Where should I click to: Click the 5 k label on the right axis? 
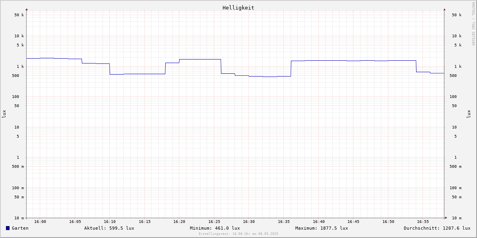pyautogui.click(x=458, y=45)
